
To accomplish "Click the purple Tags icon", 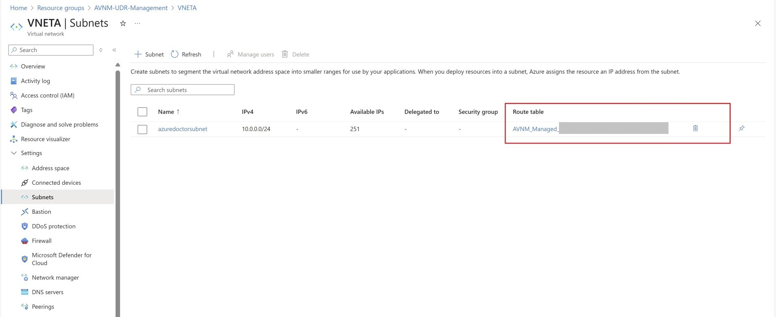I will (x=14, y=110).
